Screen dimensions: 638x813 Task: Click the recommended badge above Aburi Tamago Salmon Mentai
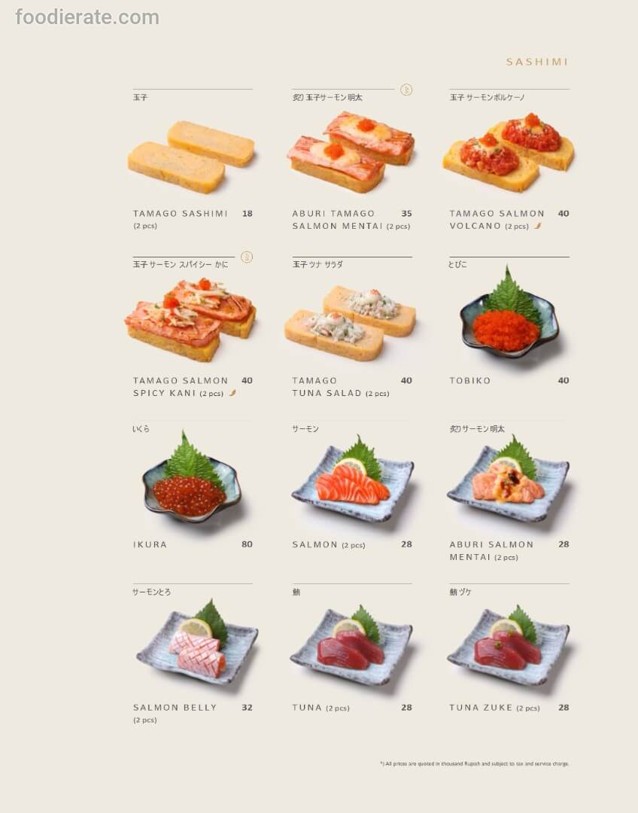point(406,90)
